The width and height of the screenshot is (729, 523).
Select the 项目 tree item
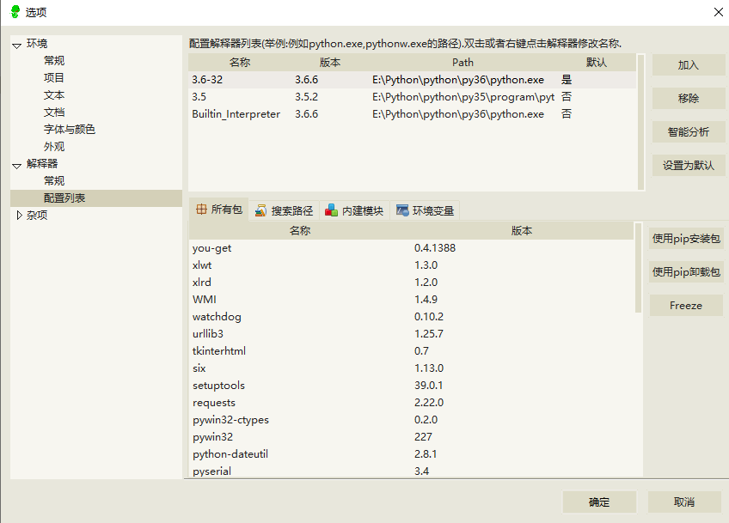(54, 77)
